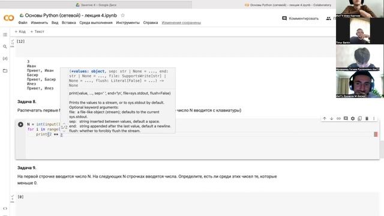
Task: Add a code cell with + Код
Action: point(20,32)
